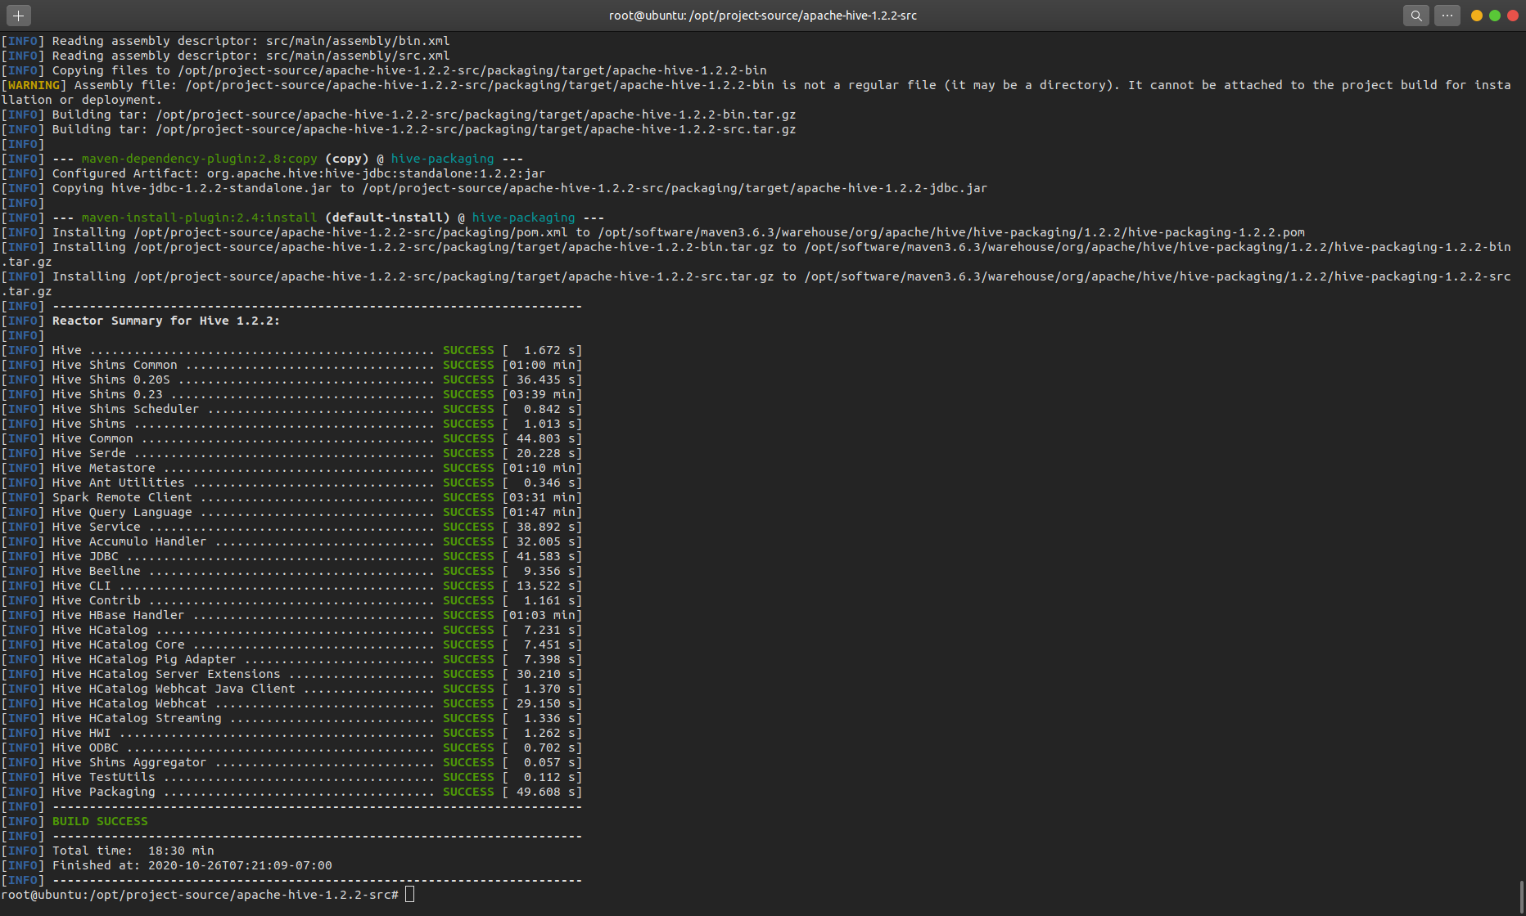Click the 'Hive Contrib' summary row
1526x916 pixels.
[x=292, y=600]
